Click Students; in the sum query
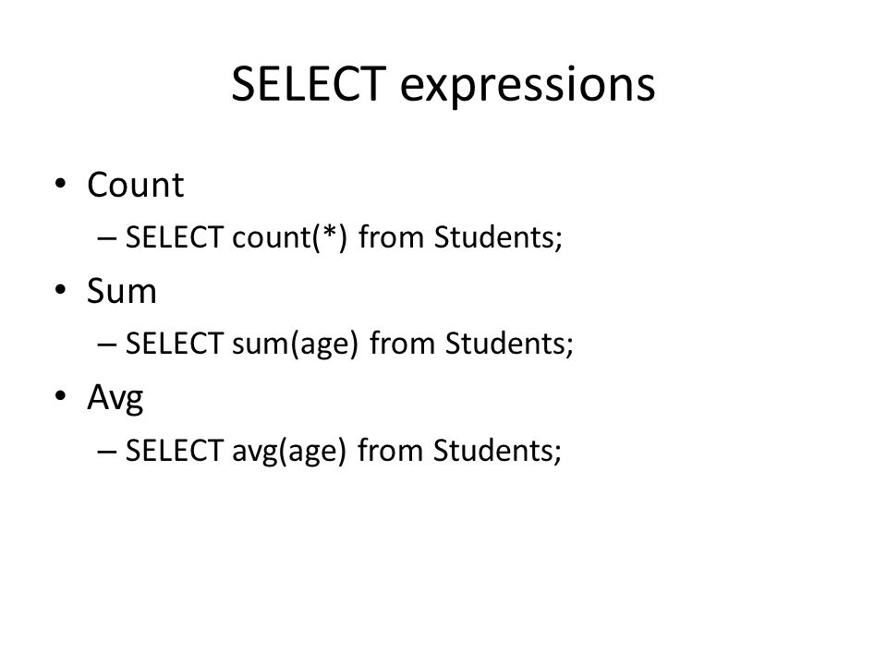The height and width of the screenshot is (665, 887). [509, 344]
